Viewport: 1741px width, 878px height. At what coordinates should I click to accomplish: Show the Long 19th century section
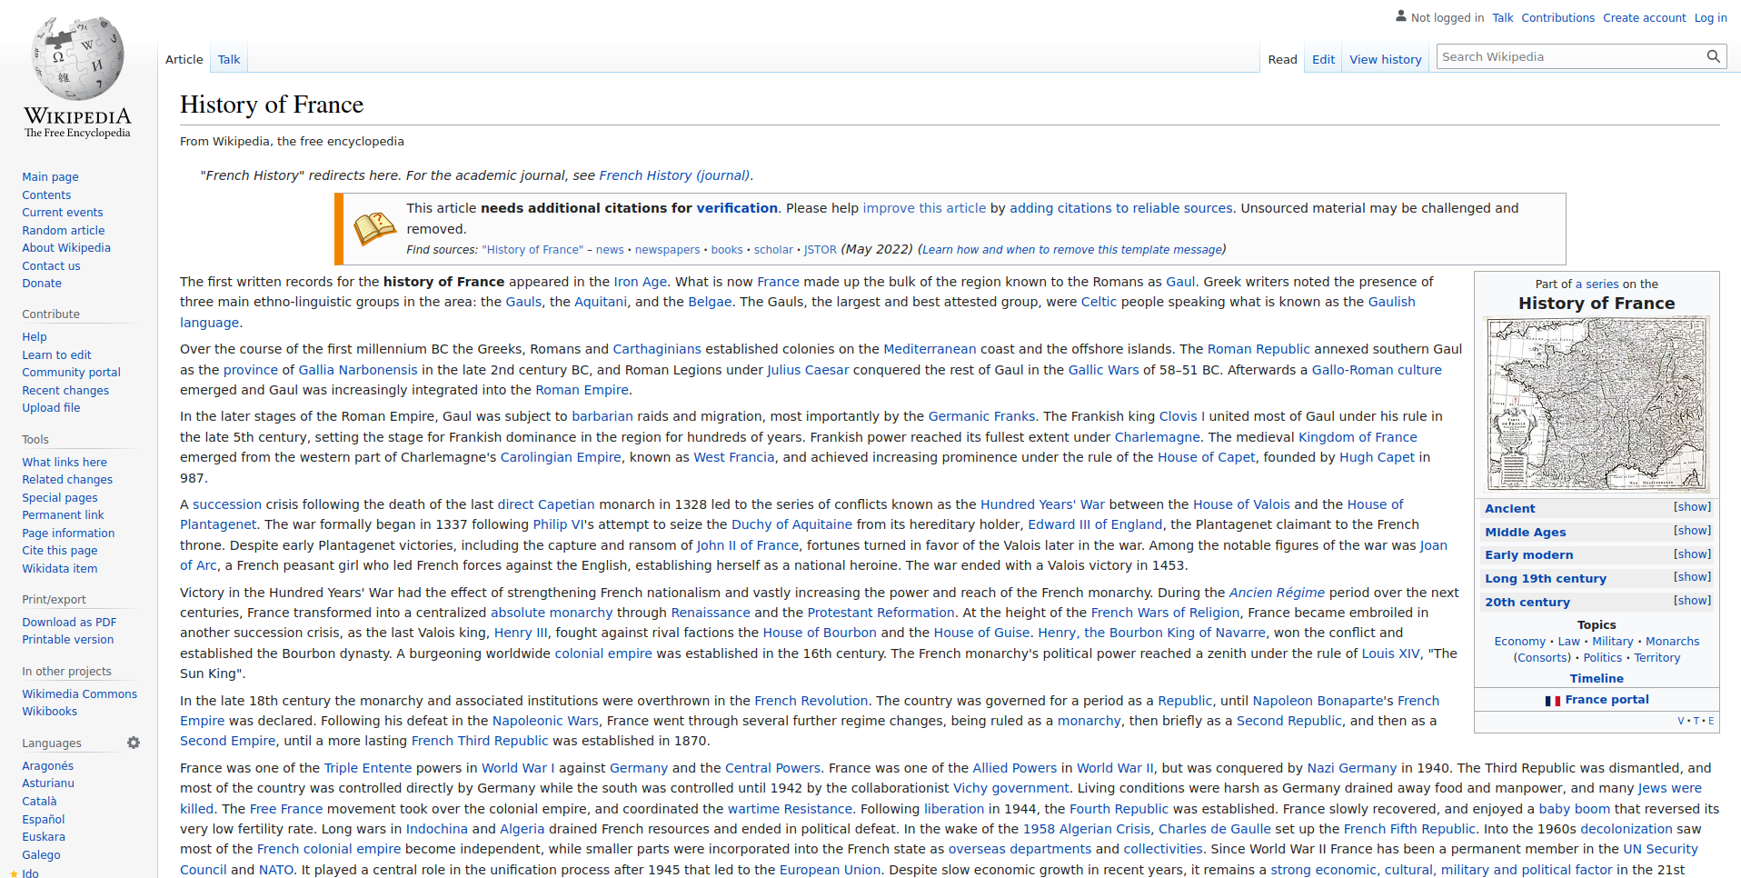[x=1692, y=577]
